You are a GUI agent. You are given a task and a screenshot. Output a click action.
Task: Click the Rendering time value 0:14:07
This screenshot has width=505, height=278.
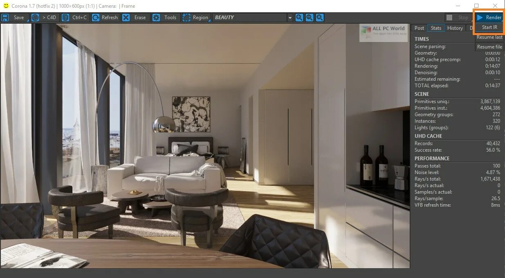[492, 66]
